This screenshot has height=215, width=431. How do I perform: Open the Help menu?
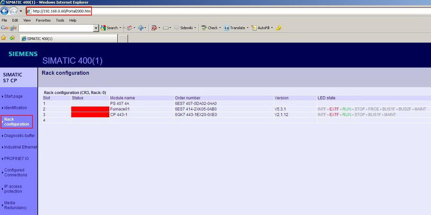73,20
